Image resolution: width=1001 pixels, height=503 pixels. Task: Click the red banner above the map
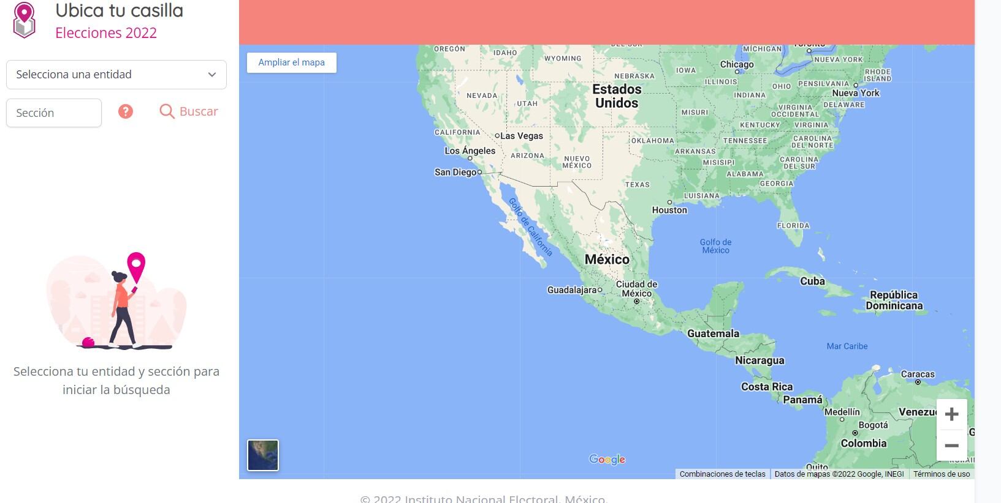pos(606,22)
